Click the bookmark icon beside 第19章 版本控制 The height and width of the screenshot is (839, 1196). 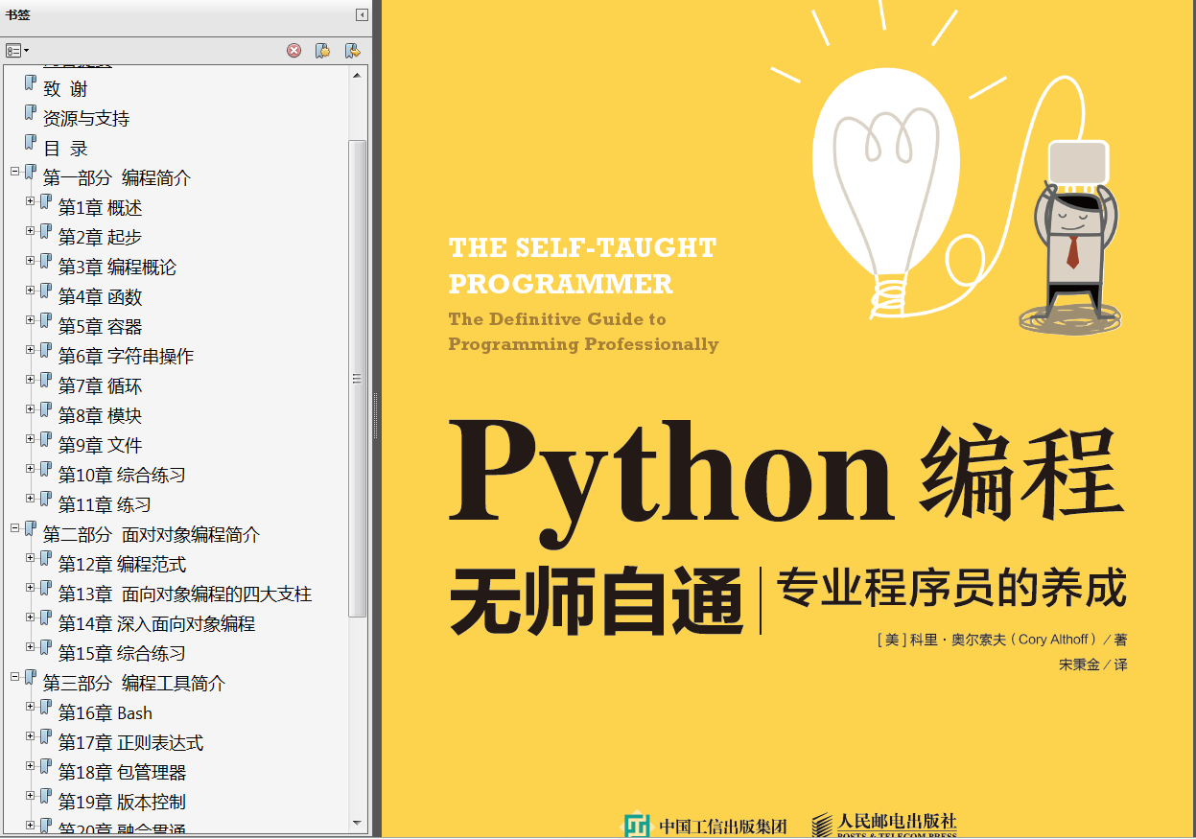click(45, 802)
